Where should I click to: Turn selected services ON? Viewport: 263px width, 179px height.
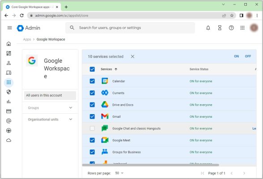click(236, 56)
